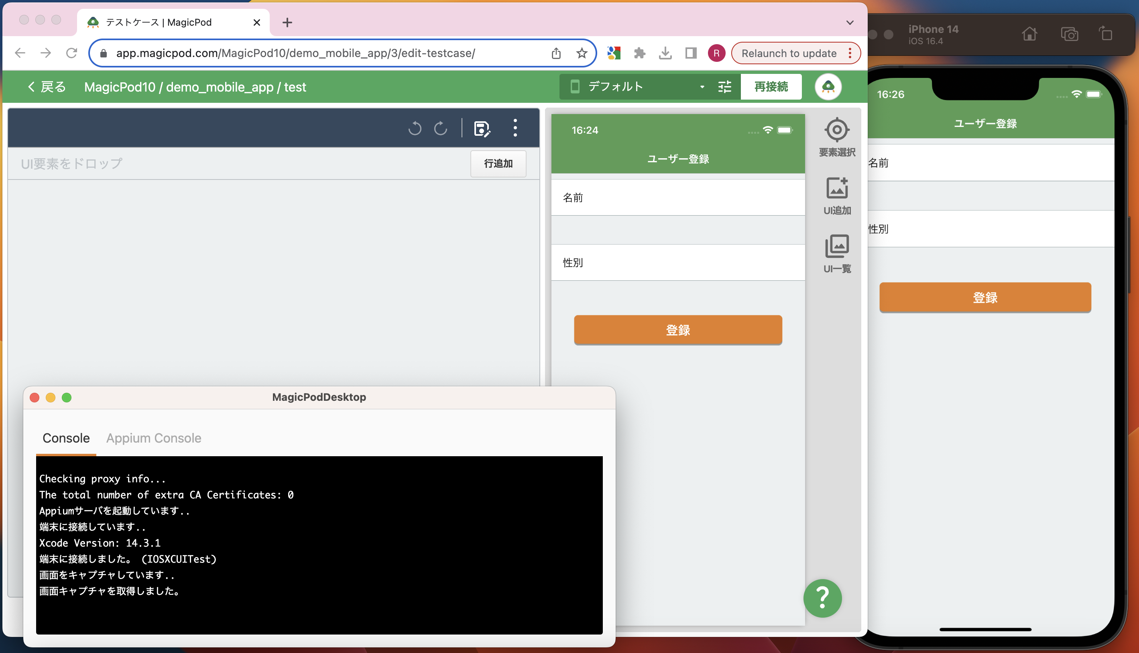The height and width of the screenshot is (653, 1139).
Task: Select 名前 field in MagicPod captured screen
Action: [x=678, y=197]
